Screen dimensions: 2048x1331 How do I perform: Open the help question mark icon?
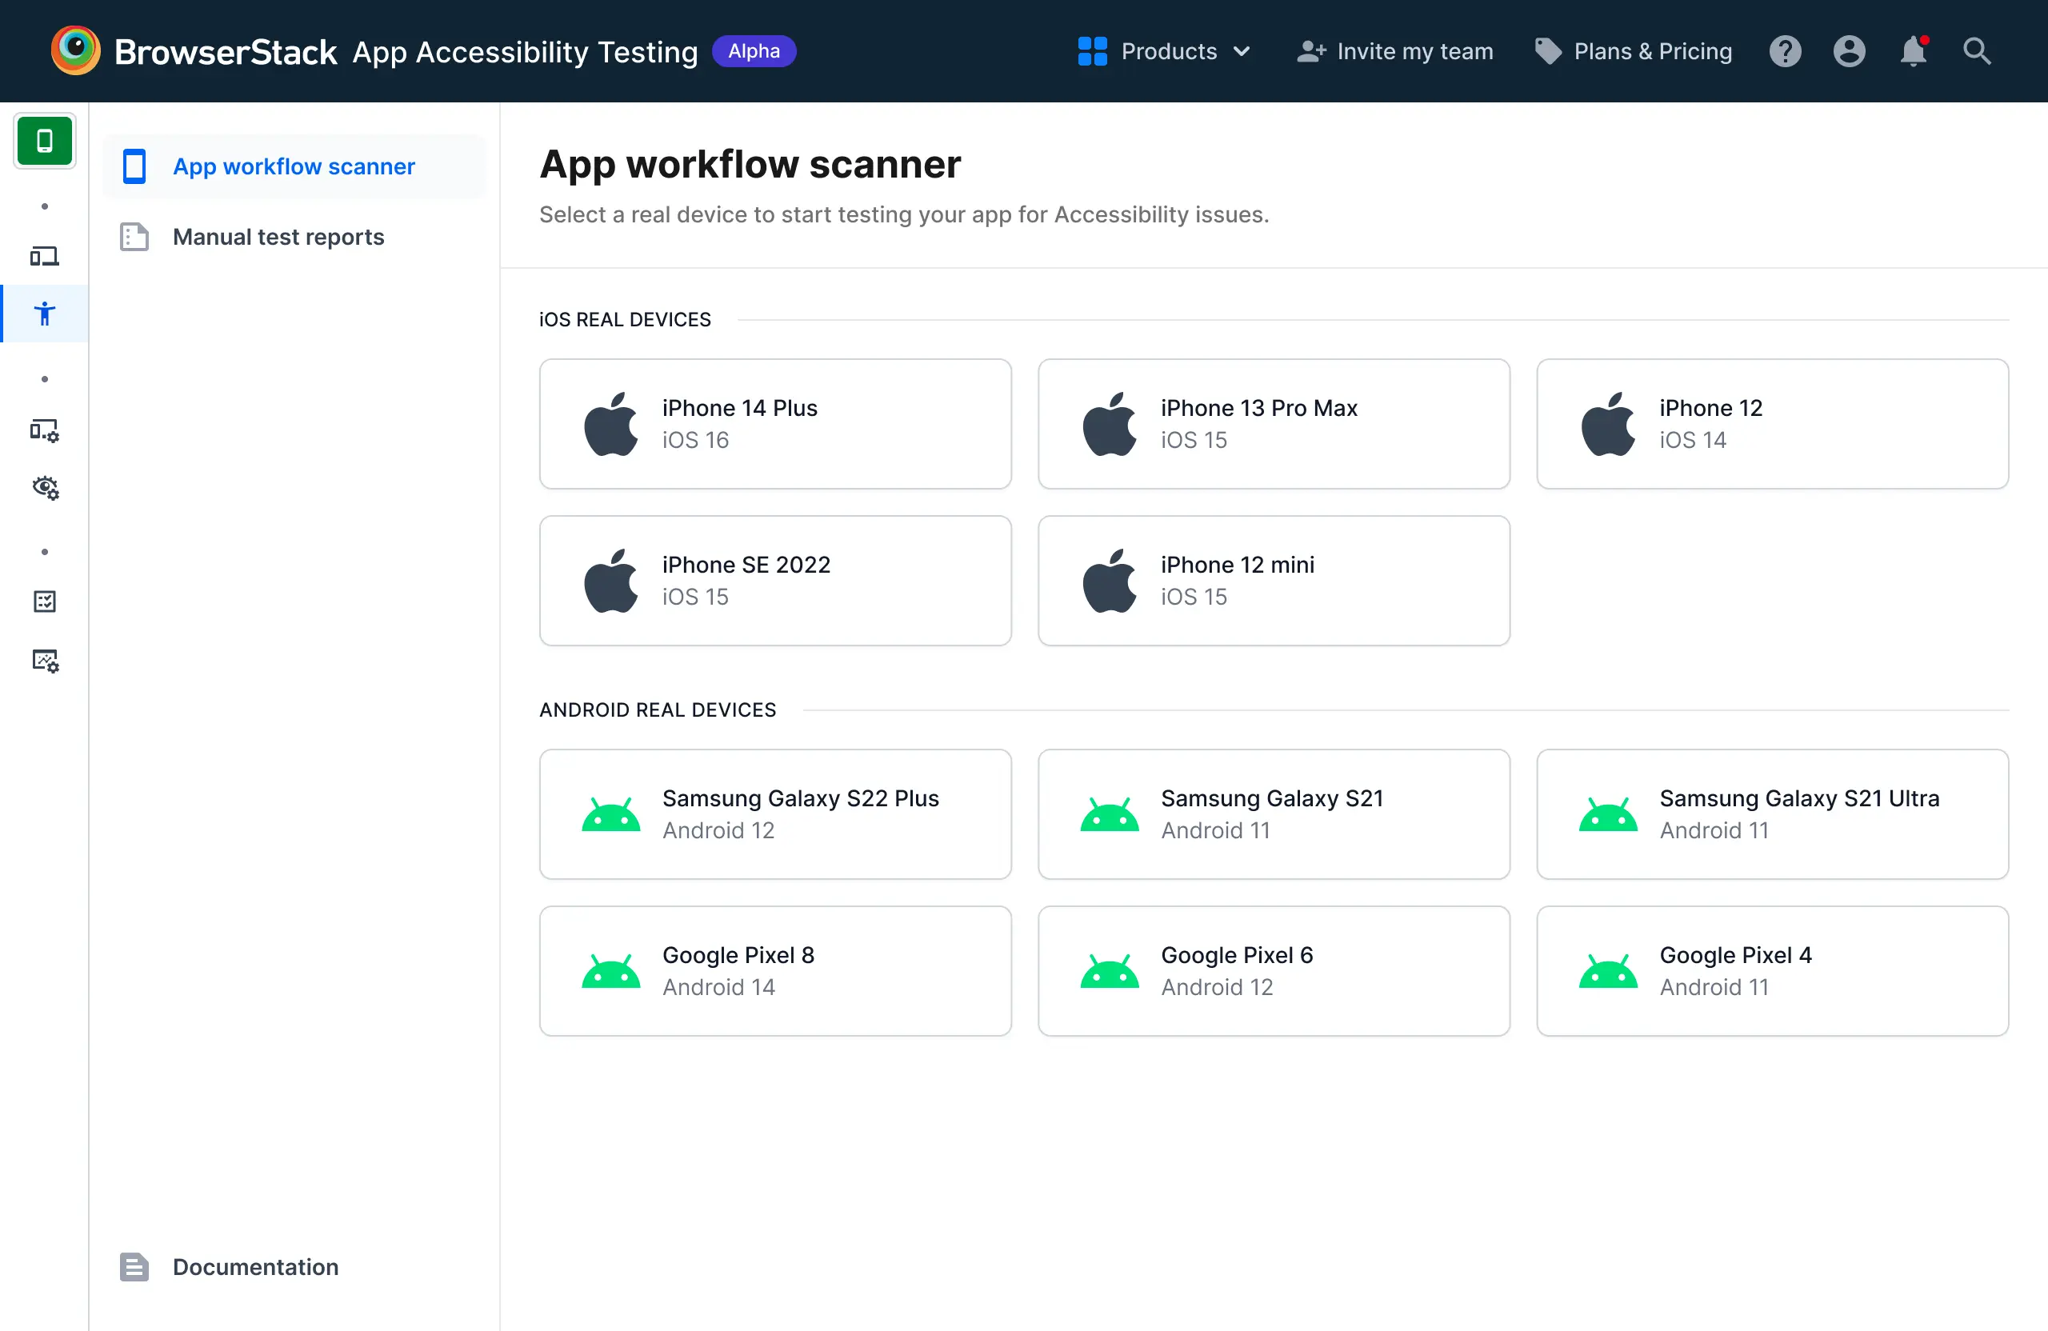tap(1785, 52)
